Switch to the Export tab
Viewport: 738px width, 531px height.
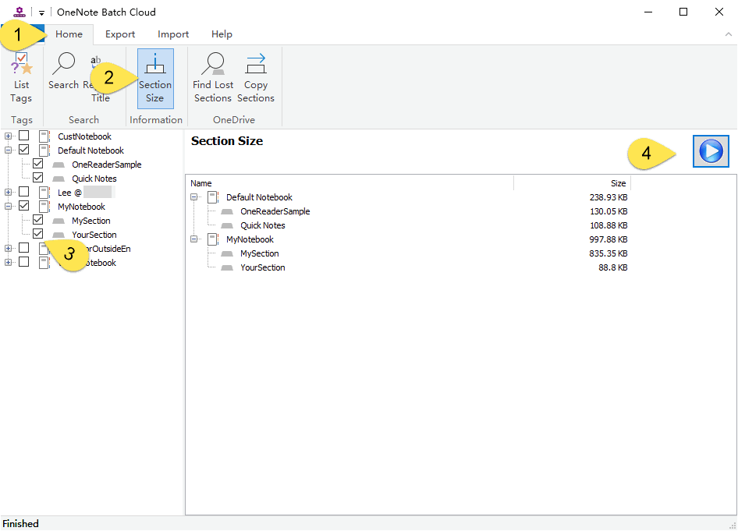click(x=120, y=34)
